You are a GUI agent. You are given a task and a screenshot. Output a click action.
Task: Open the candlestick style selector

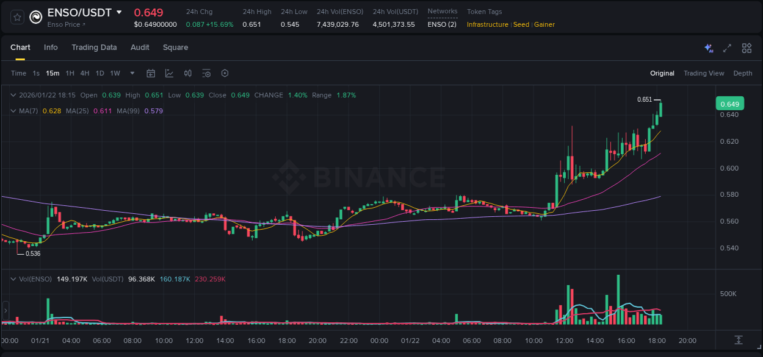click(x=188, y=73)
